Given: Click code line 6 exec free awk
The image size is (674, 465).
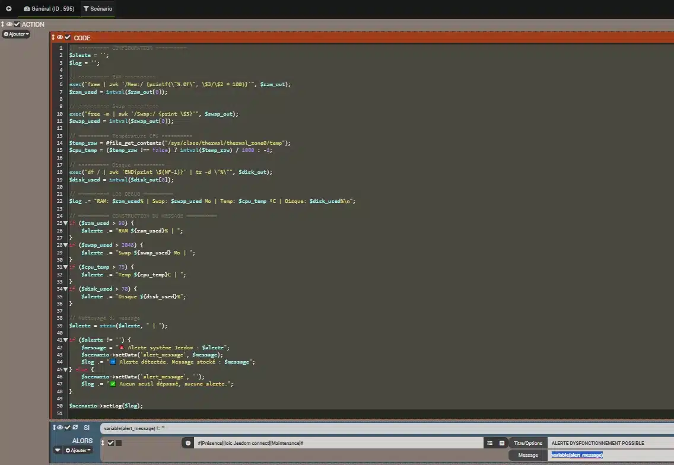Looking at the screenshot, I should coord(180,85).
